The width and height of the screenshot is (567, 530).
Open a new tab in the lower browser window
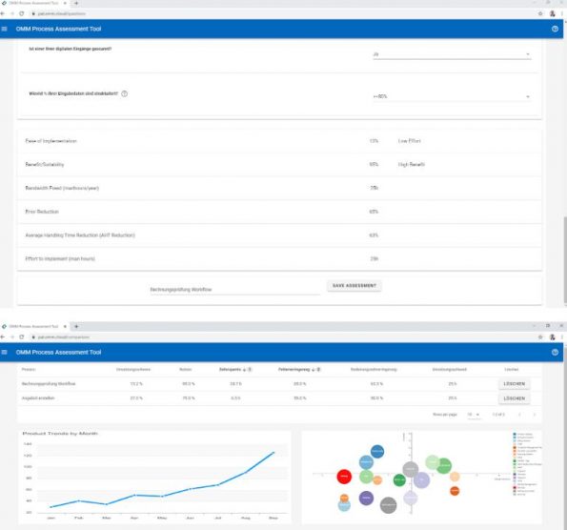point(76,326)
